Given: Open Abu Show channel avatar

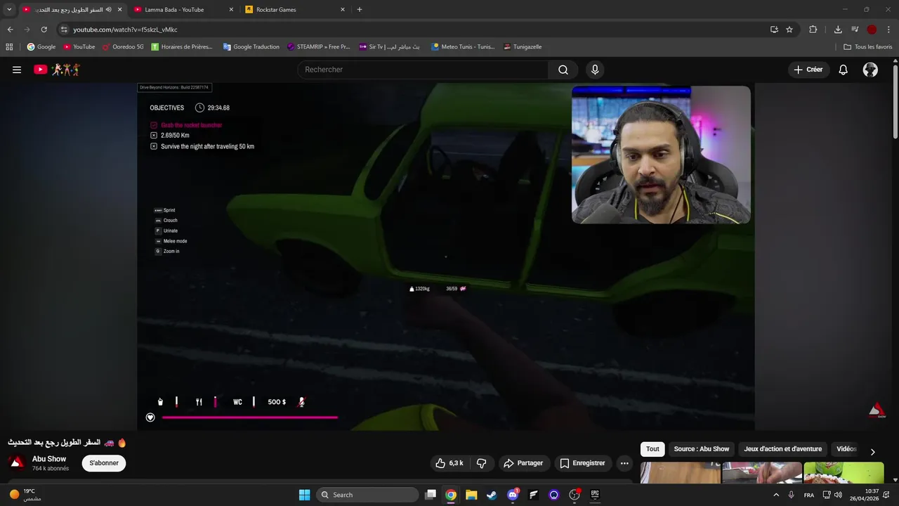Looking at the screenshot, I should 16,463.
